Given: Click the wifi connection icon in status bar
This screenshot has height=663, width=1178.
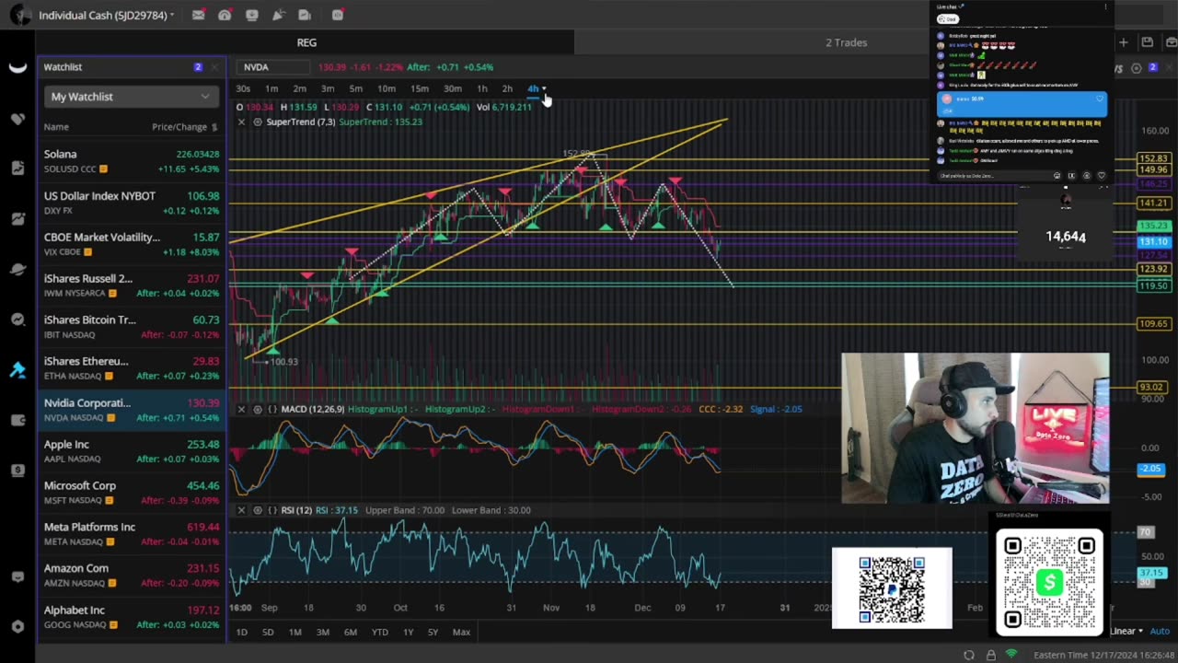Looking at the screenshot, I should [x=1011, y=655].
